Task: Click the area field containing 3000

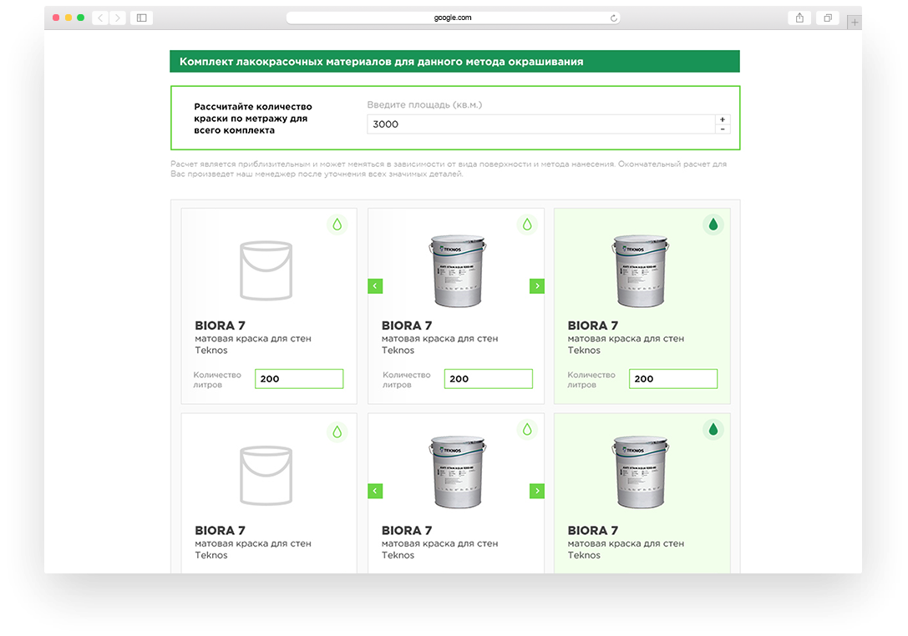Action: [x=541, y=124]
